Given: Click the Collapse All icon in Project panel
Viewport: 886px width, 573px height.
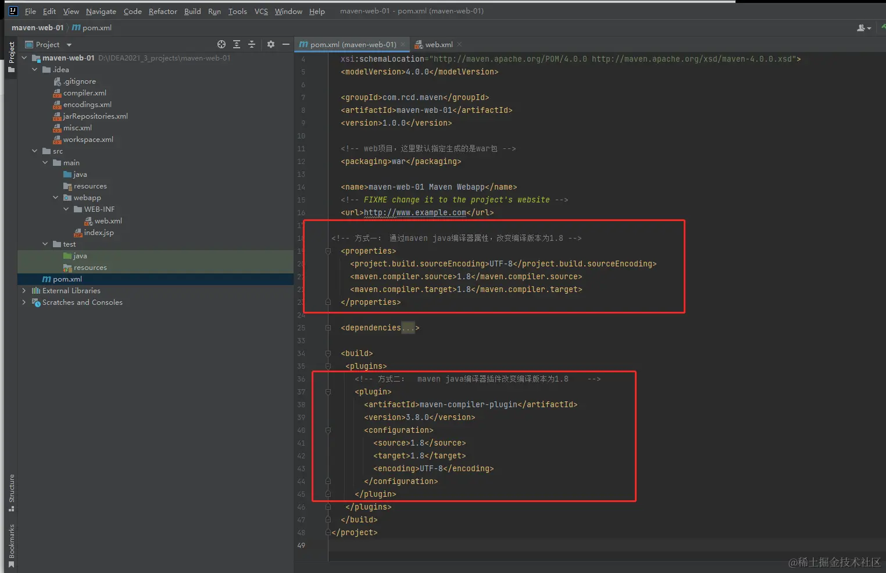Looking at the screenshot, I should (x=252, y=44).
